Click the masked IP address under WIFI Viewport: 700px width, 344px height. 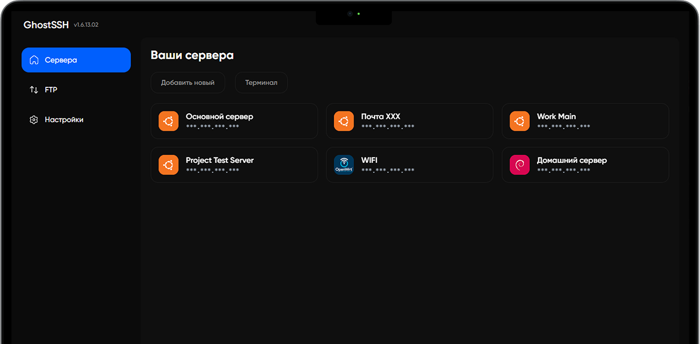(x=388, y=171)
